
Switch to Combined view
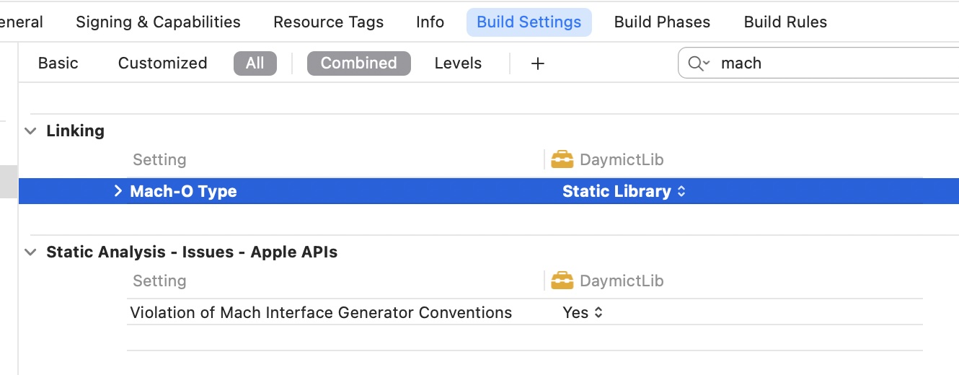(x=359, y=63)
